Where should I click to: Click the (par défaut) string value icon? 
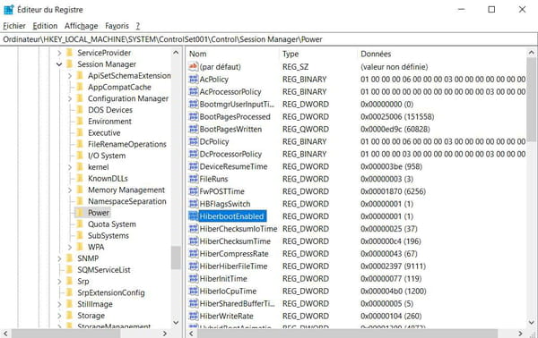click(194, 67)
